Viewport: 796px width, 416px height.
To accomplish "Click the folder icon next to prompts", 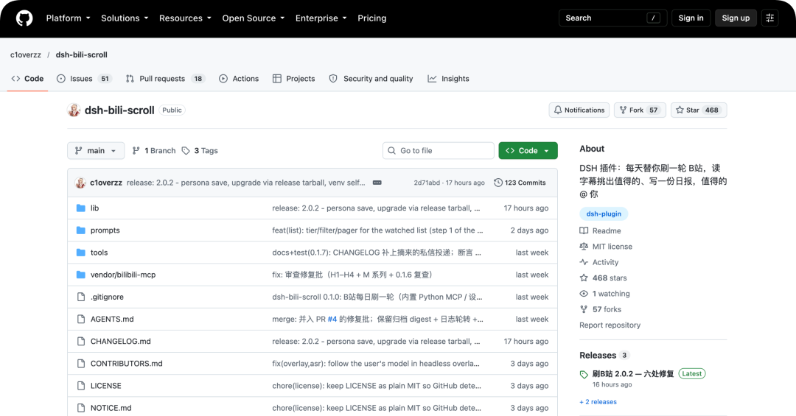I will 81,230.
